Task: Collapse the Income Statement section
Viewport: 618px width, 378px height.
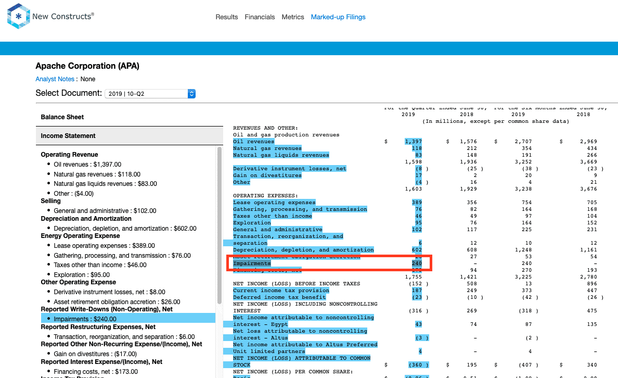Action: tap(130, 136)
